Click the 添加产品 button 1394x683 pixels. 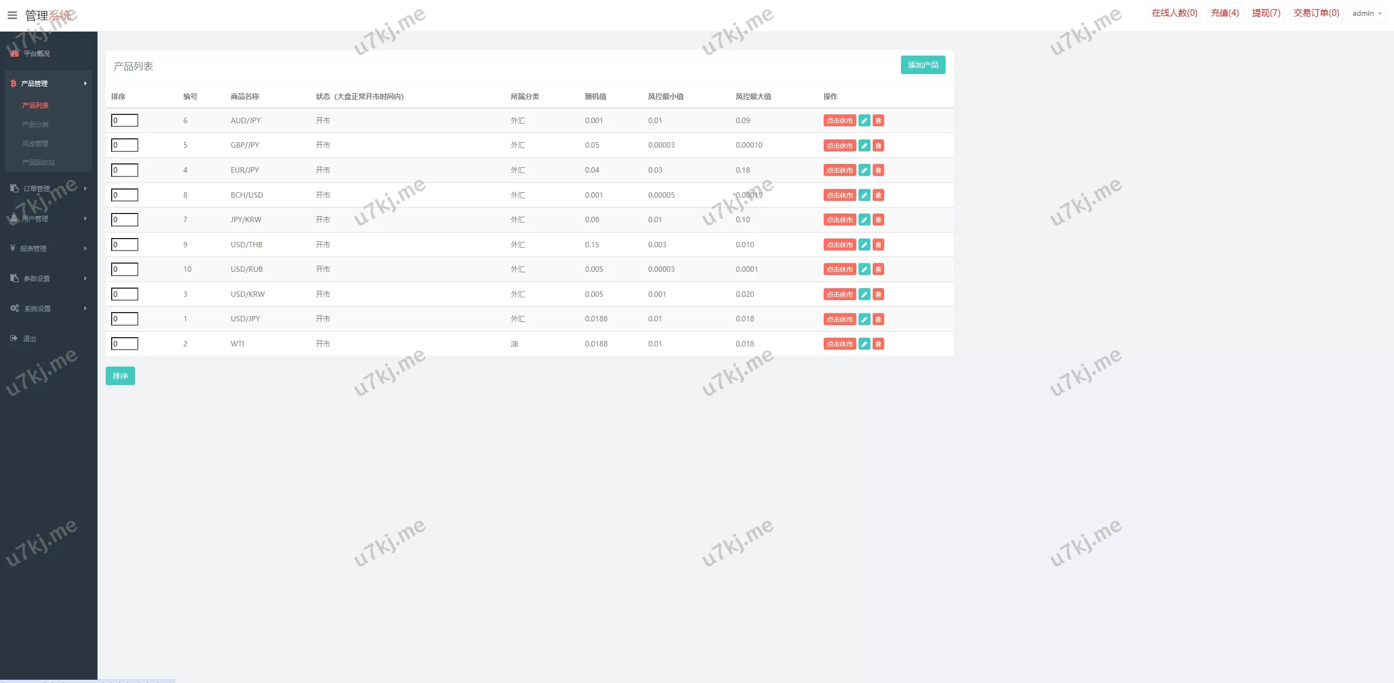(923, 65)
